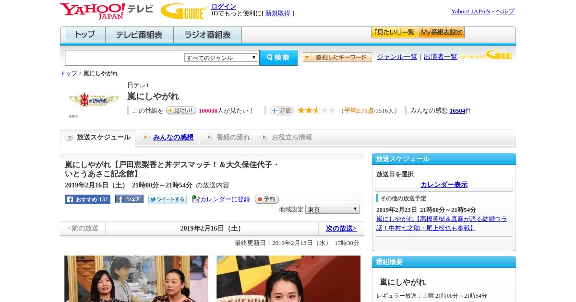Click the 検索 search button

tap(278, 58)
